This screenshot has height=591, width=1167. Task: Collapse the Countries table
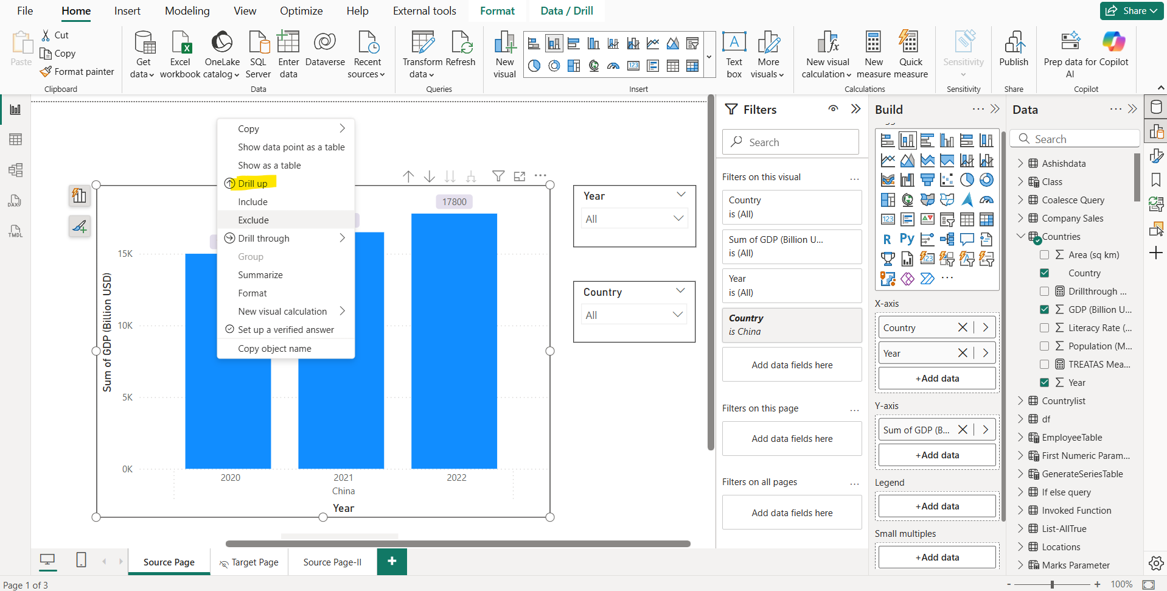point(1020,237)
